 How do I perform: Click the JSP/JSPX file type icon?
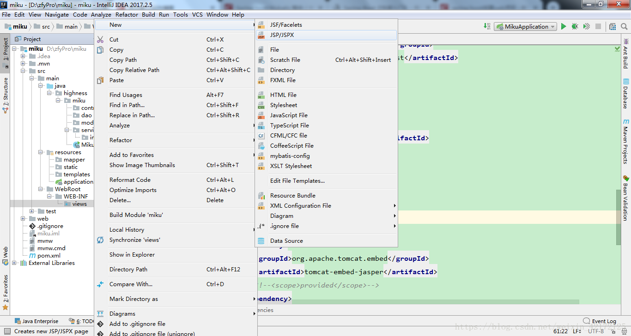tap(261, 35)
